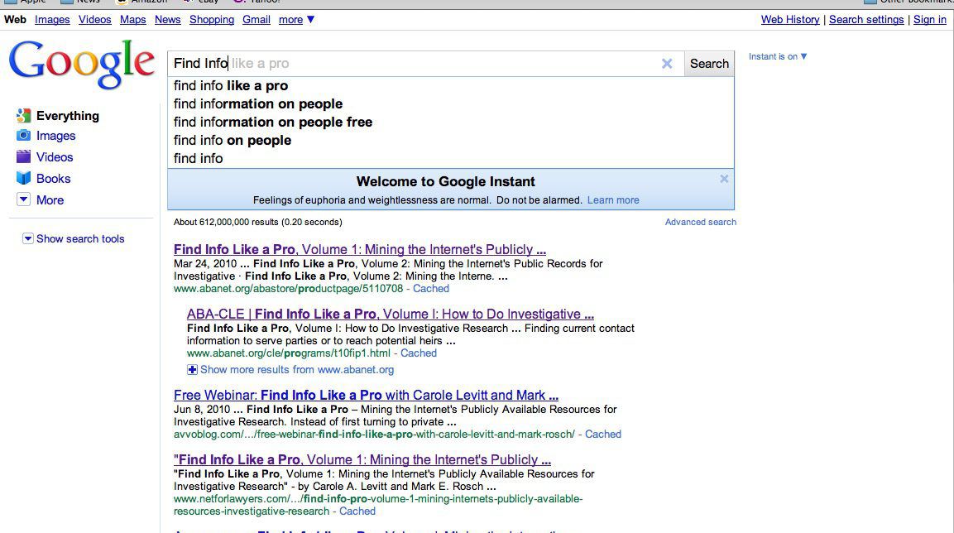Select Web in the top navigation
This screenshot has width=954, height=533.
pos(15,20)
